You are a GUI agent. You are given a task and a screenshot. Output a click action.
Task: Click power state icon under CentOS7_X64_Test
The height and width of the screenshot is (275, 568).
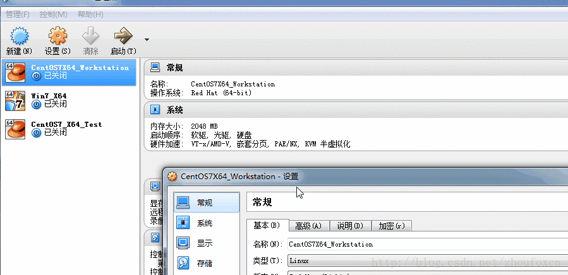[x=36, y=133]
